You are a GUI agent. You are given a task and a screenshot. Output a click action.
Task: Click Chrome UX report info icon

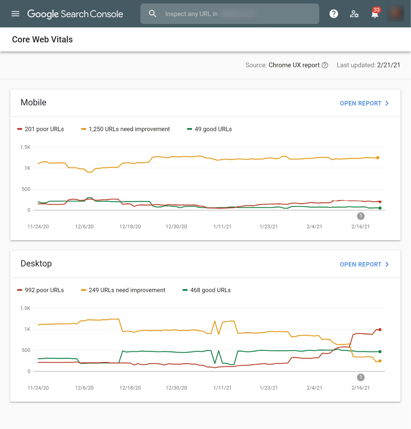325,65
